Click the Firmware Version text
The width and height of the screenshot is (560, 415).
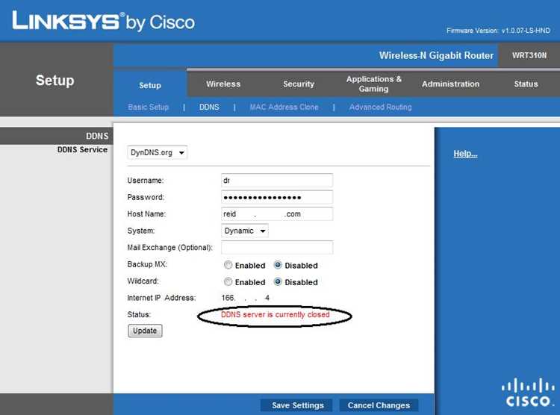[498, 31]
